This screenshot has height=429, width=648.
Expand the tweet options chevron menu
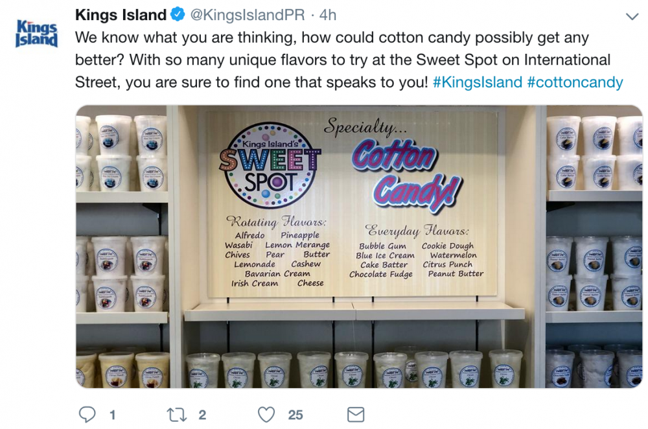(x=632, y=16)
